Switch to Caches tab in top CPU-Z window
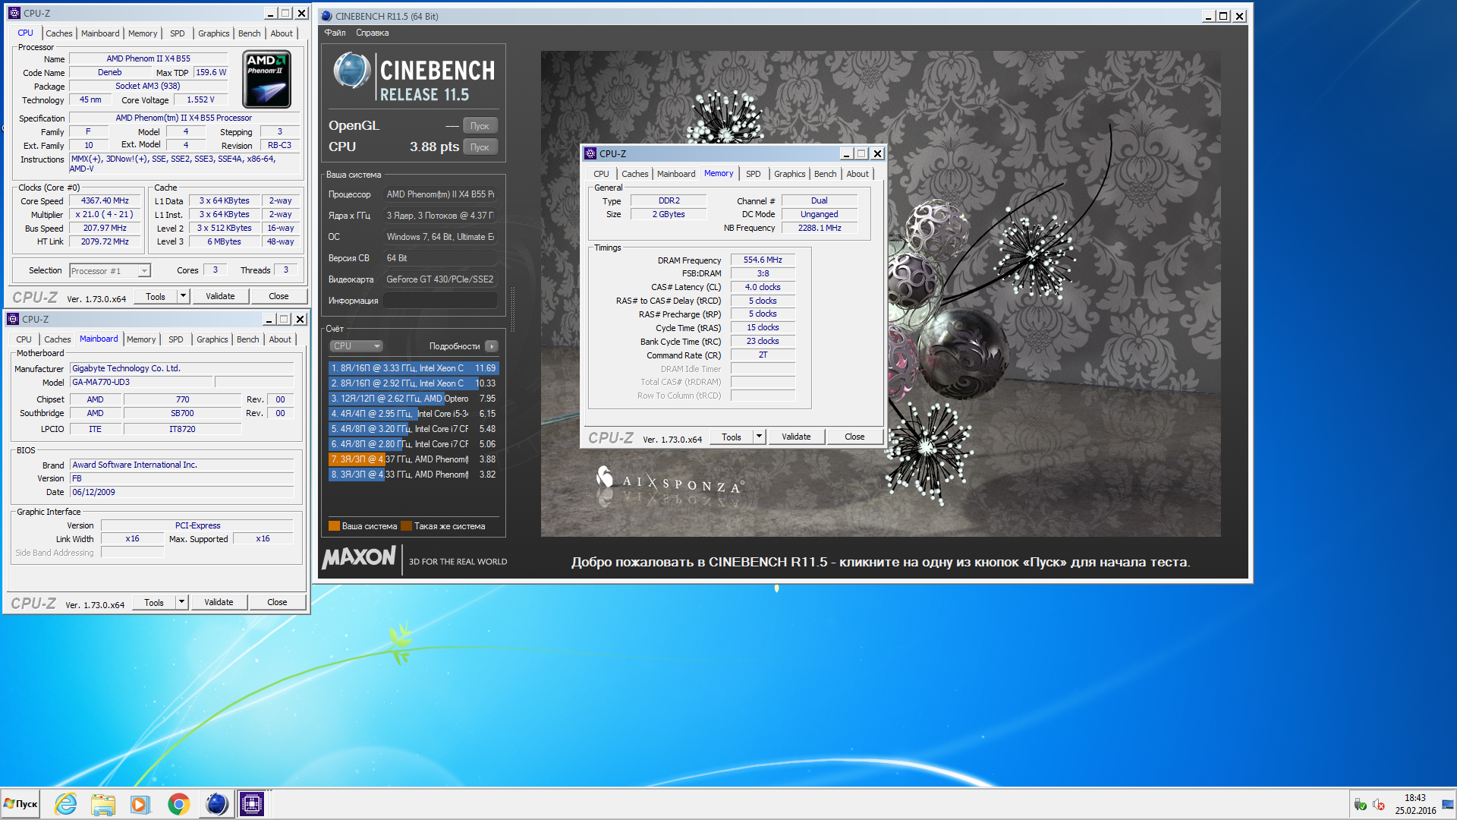The width and height of the screenshot is (1457, 820). (x=58, y=33)
